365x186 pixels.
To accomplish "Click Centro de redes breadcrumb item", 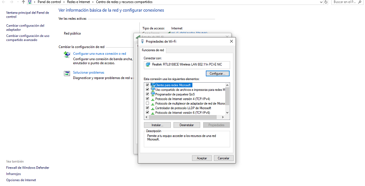I will 125,2.
